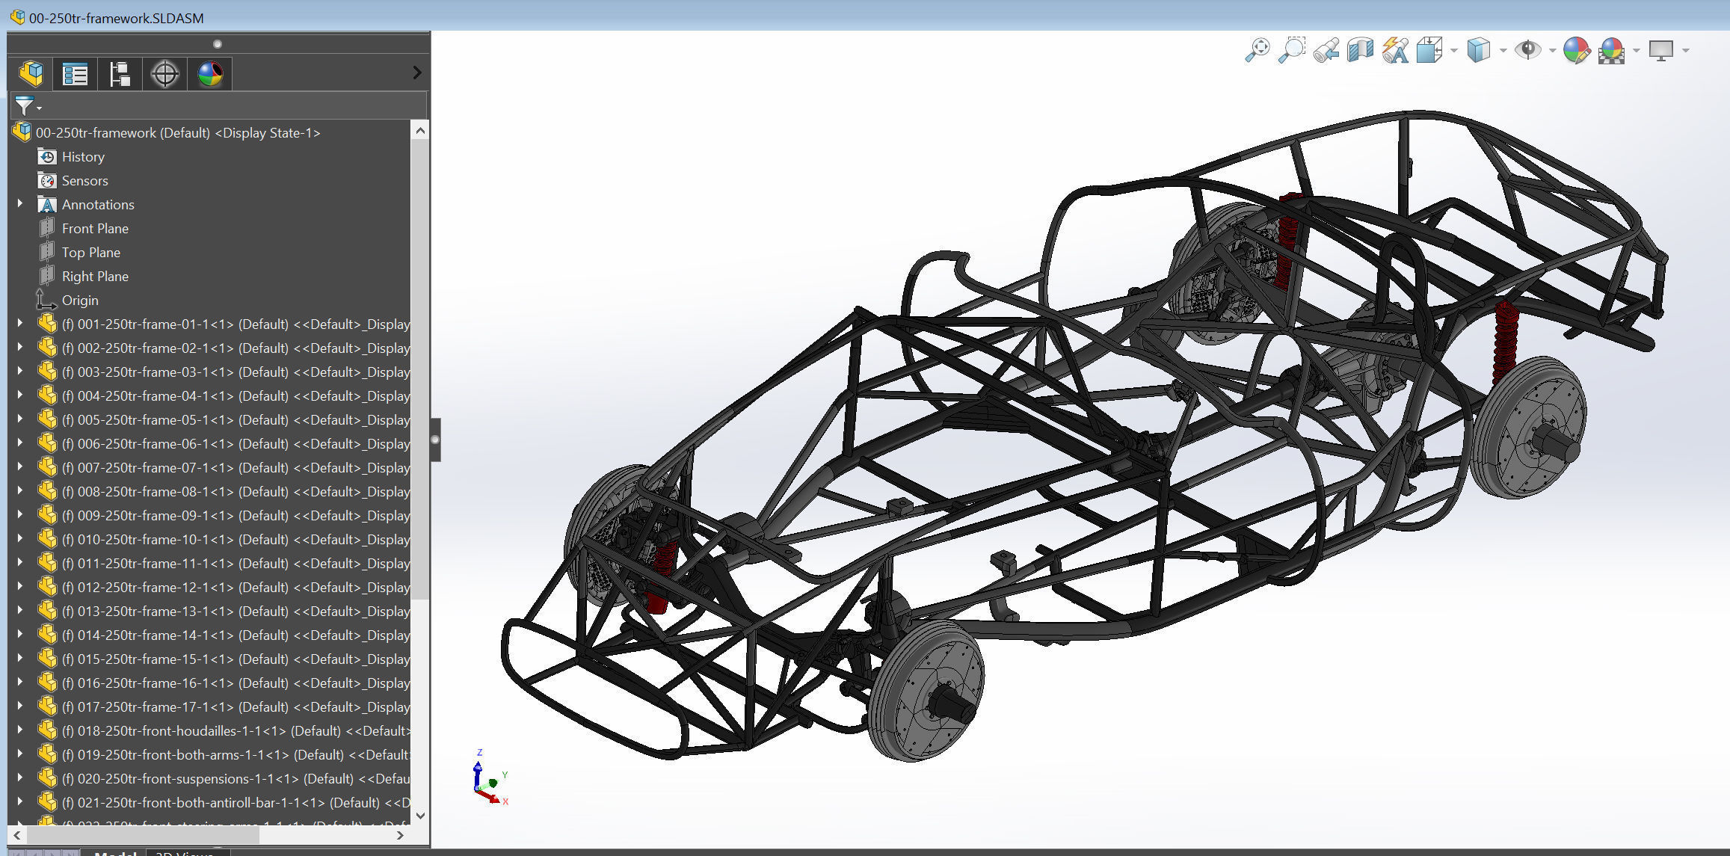Switch to the DisplayManager color ball tab

pos(210,73)
